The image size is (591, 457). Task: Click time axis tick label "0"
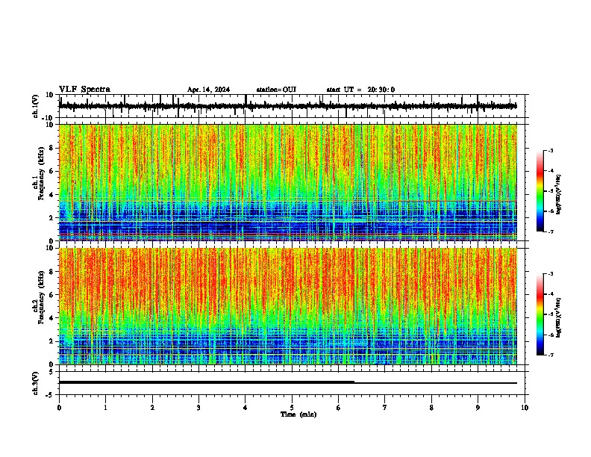[59, 408]
